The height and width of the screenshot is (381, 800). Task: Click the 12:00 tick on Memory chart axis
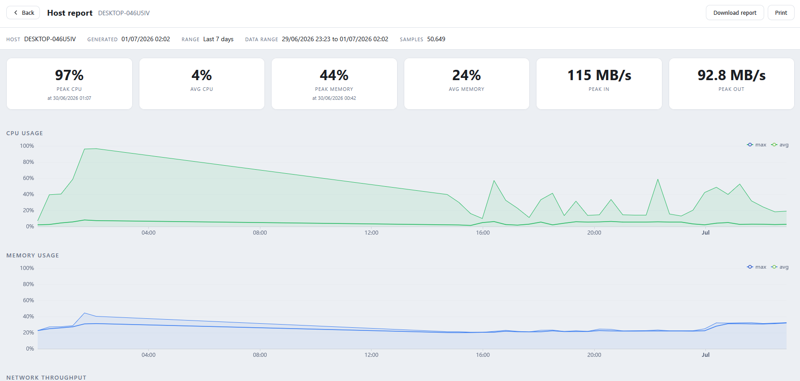(x=371, y=355)
